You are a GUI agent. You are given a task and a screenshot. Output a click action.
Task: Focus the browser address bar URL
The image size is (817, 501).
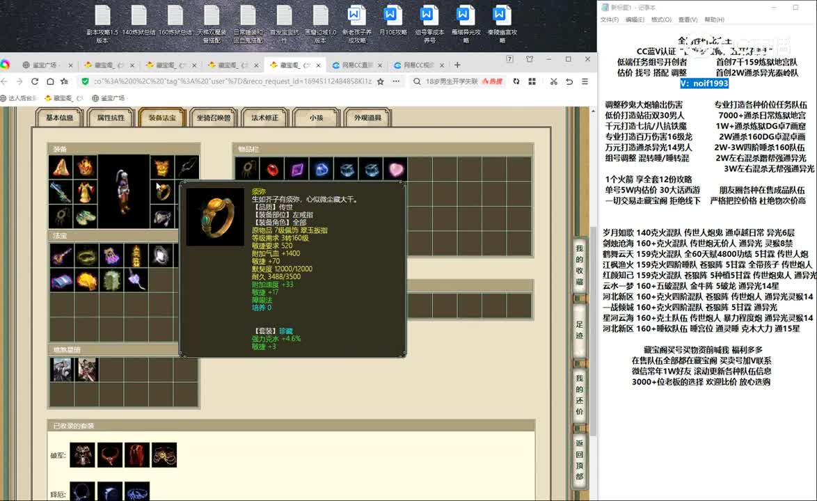[233, 81]
